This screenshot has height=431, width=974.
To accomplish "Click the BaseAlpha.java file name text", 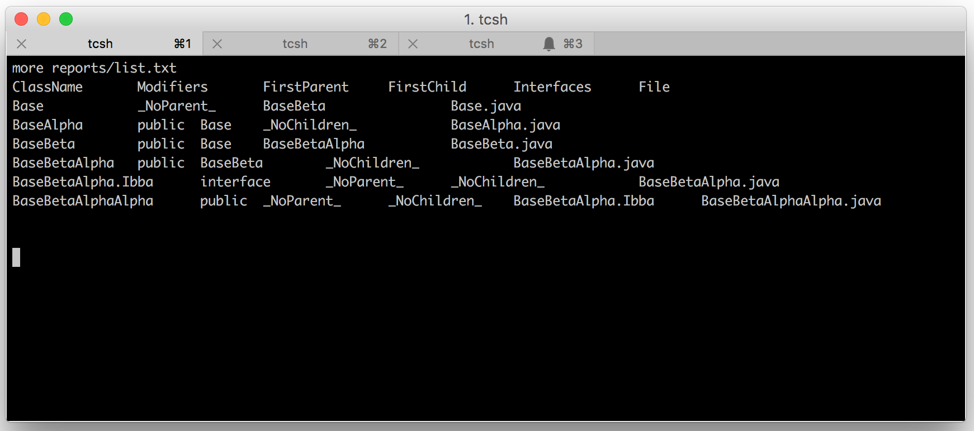I will tap(505, 125).
